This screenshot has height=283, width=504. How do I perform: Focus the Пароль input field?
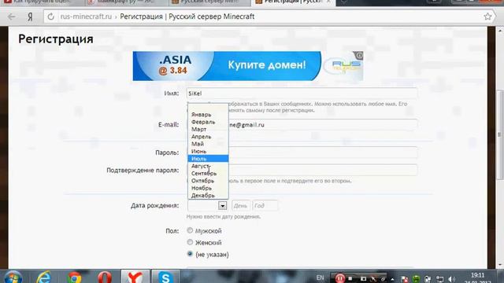(302, 153)
